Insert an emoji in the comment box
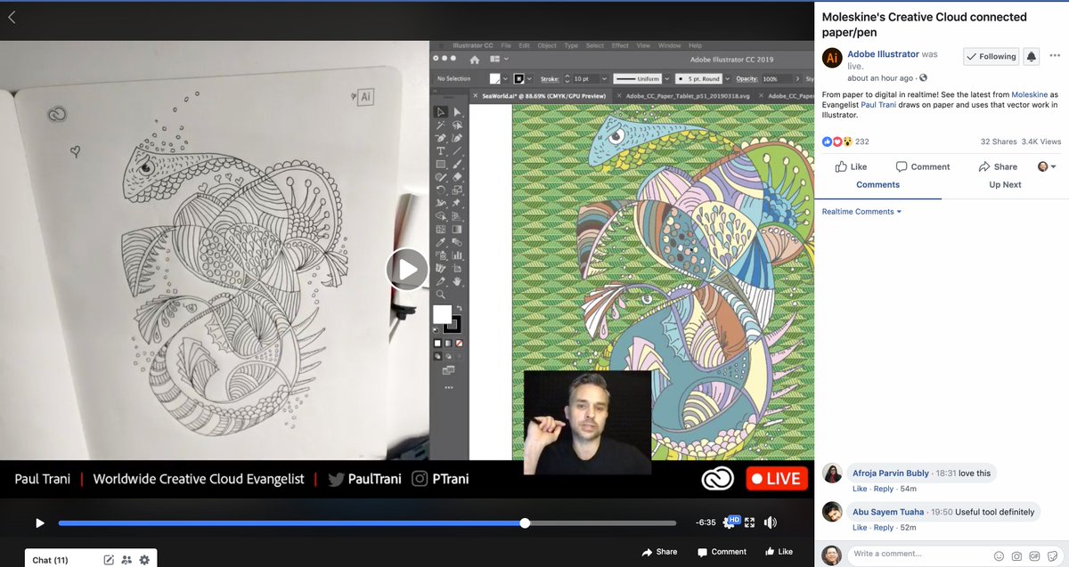The image size is (1069, 567). click(x=999, y=556)
